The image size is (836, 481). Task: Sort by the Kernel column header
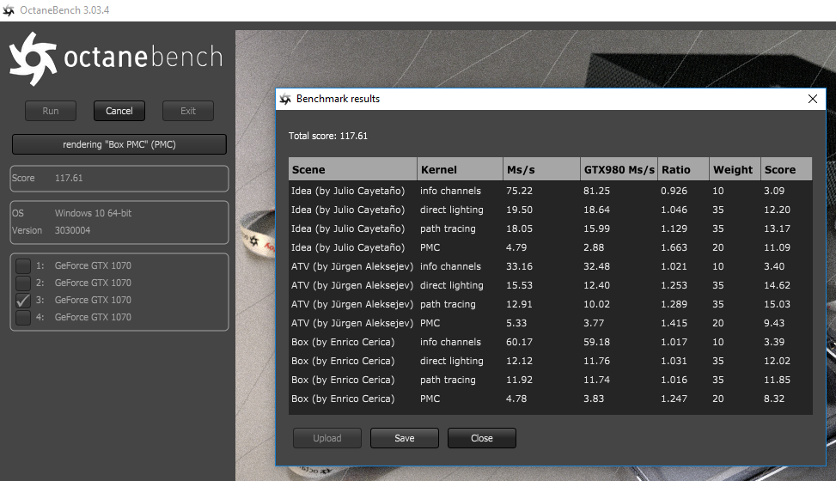(x=461, y=169)
